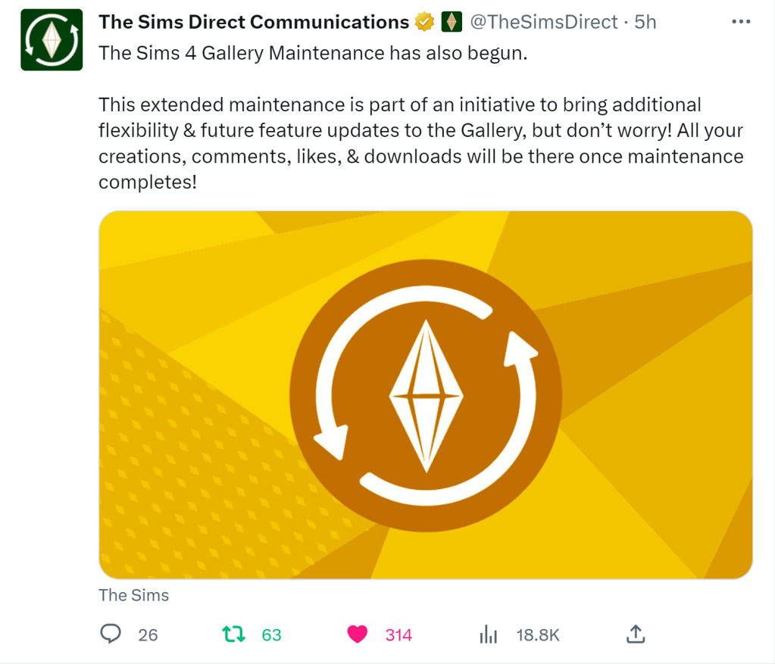This screenshot has width=775, height=664.
Task: Toggle the green retweet arrows icon
Action: point(234,634)
